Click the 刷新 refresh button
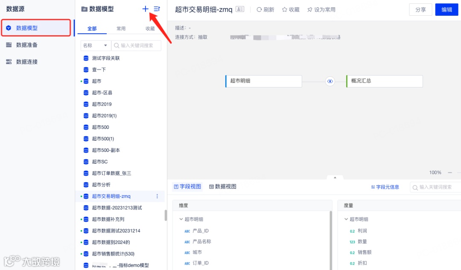461x270 pixels. pyautogui.click(x=265, y=10)
